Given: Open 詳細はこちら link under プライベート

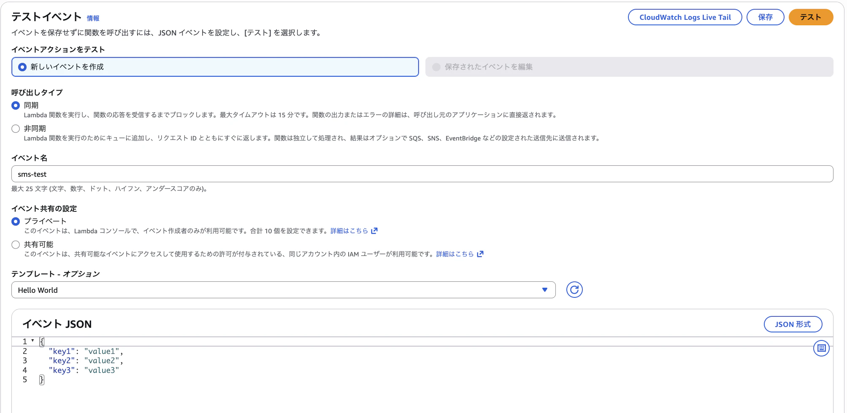Looking at the screenshot, I should [349, 231].
